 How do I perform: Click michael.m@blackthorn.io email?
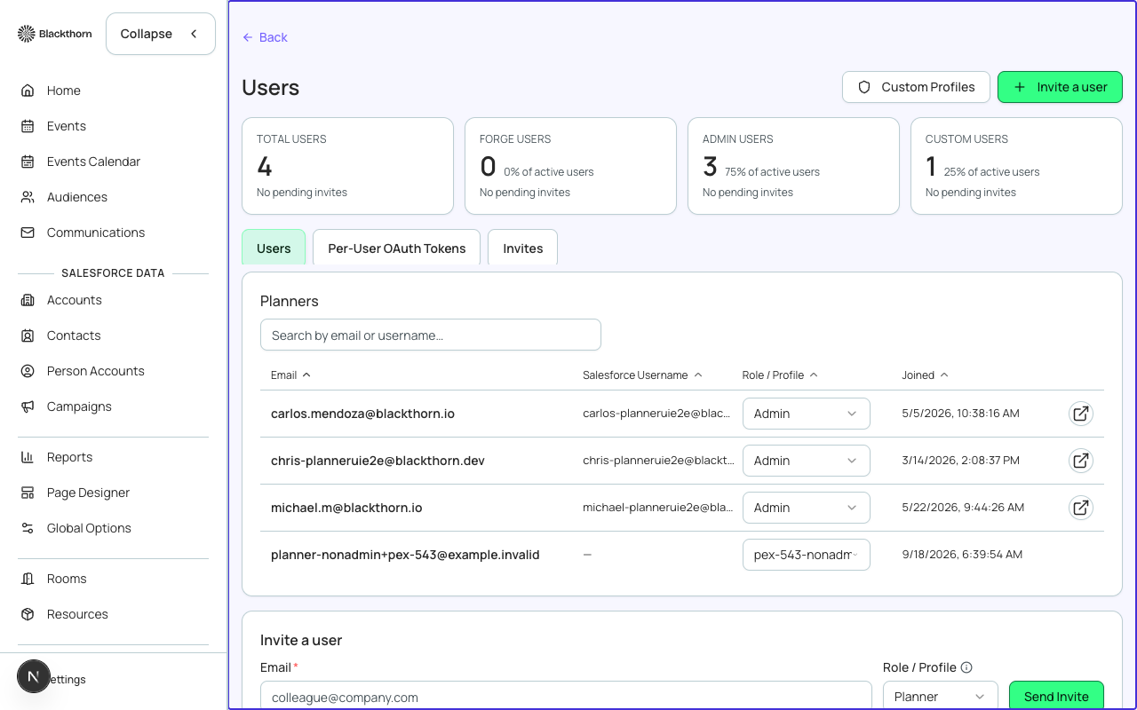346,508
